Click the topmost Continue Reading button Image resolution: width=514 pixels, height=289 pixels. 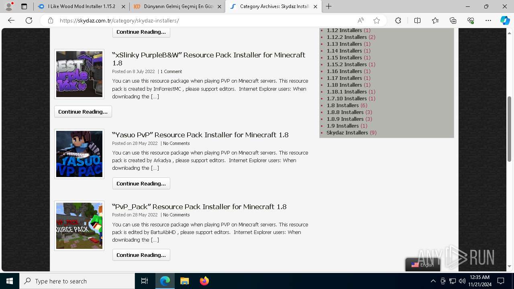tap(141, 32)
